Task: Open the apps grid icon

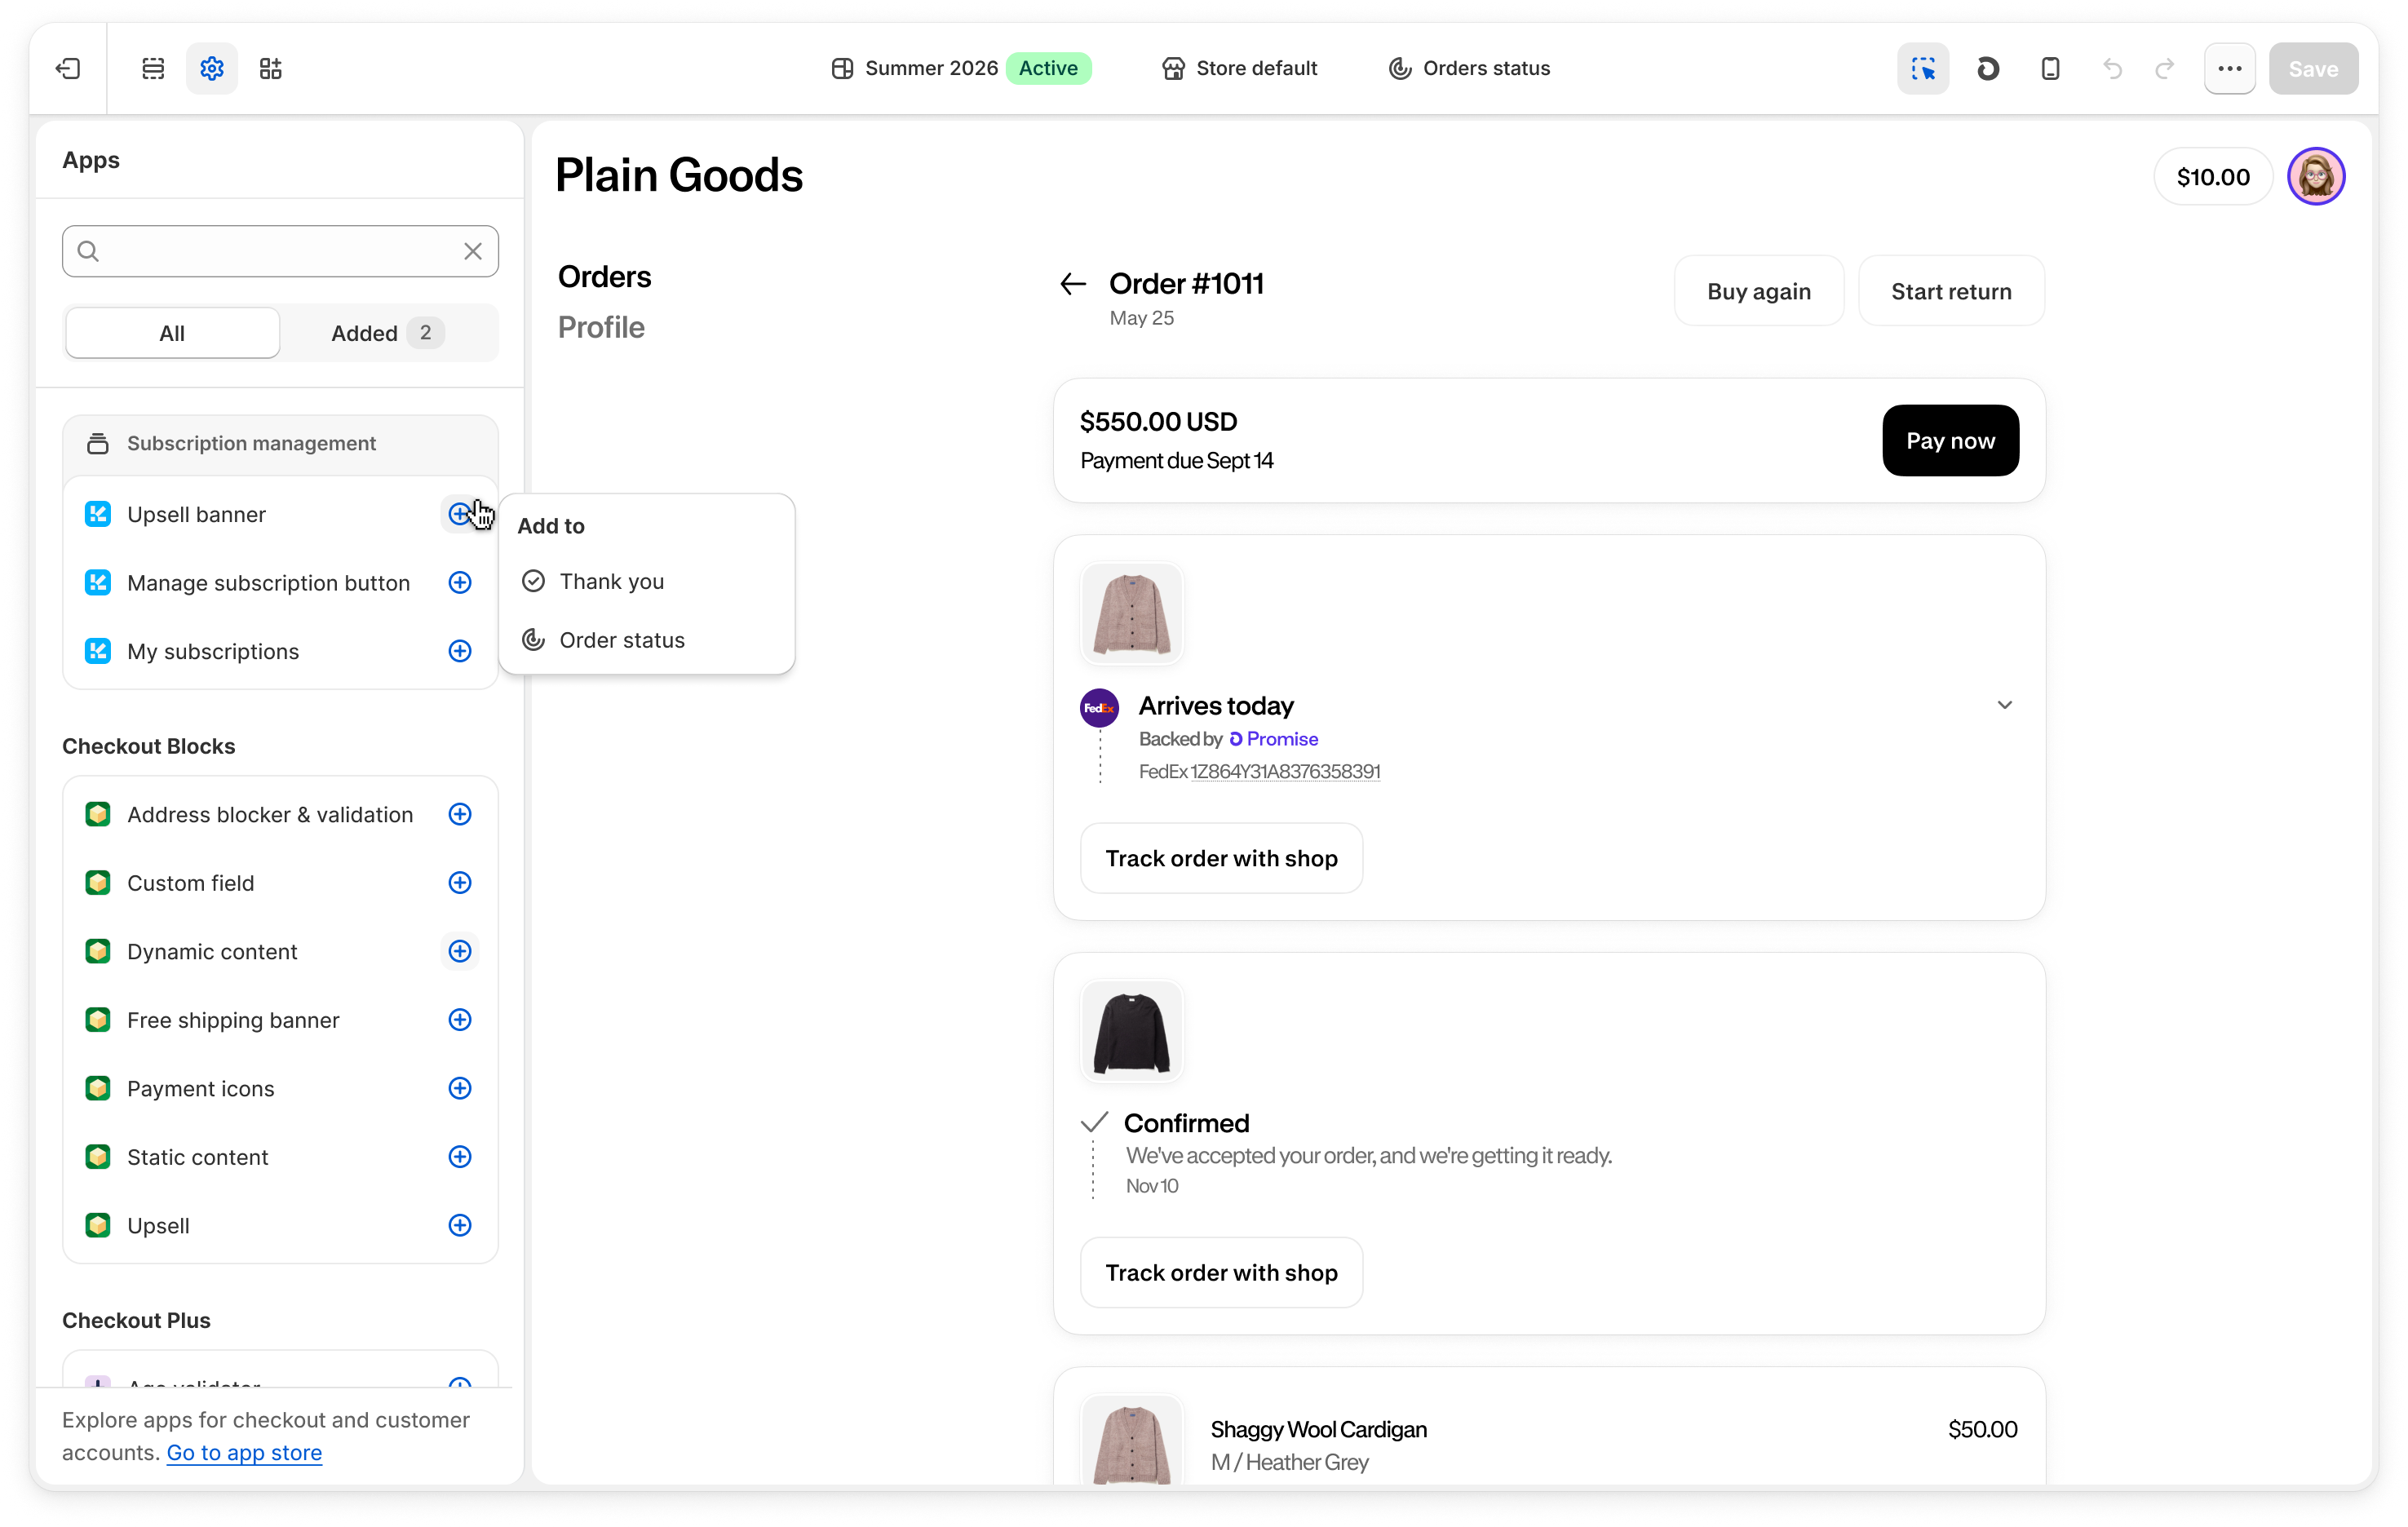Action: 271,68
